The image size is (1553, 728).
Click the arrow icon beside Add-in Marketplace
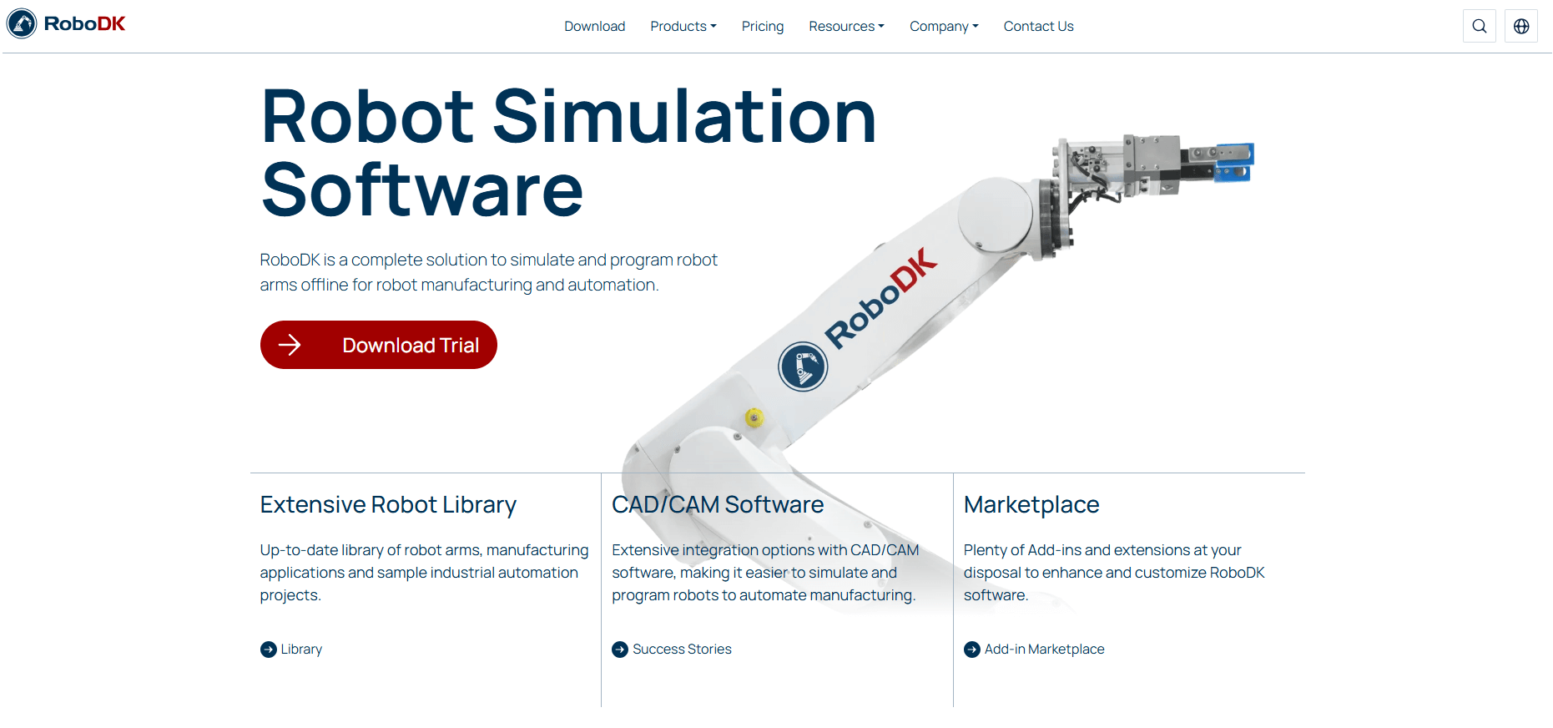pos(972,650)
